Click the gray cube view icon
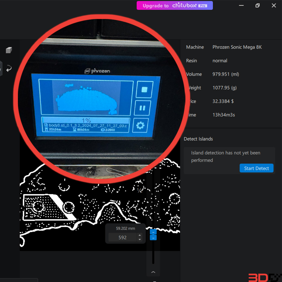Viewport: 282px width, 282px height. (9, 50)
